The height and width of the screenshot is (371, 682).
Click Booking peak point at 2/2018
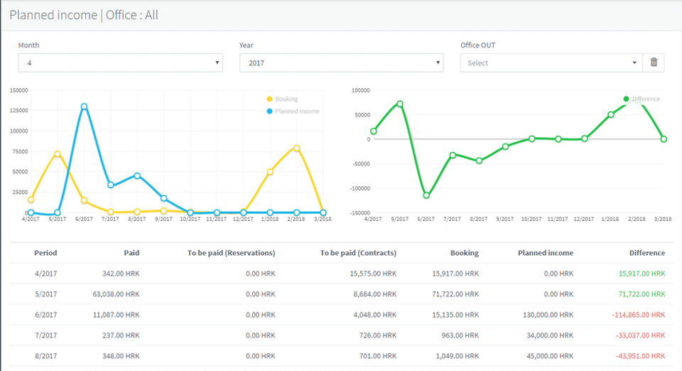(x=296, y=148)
